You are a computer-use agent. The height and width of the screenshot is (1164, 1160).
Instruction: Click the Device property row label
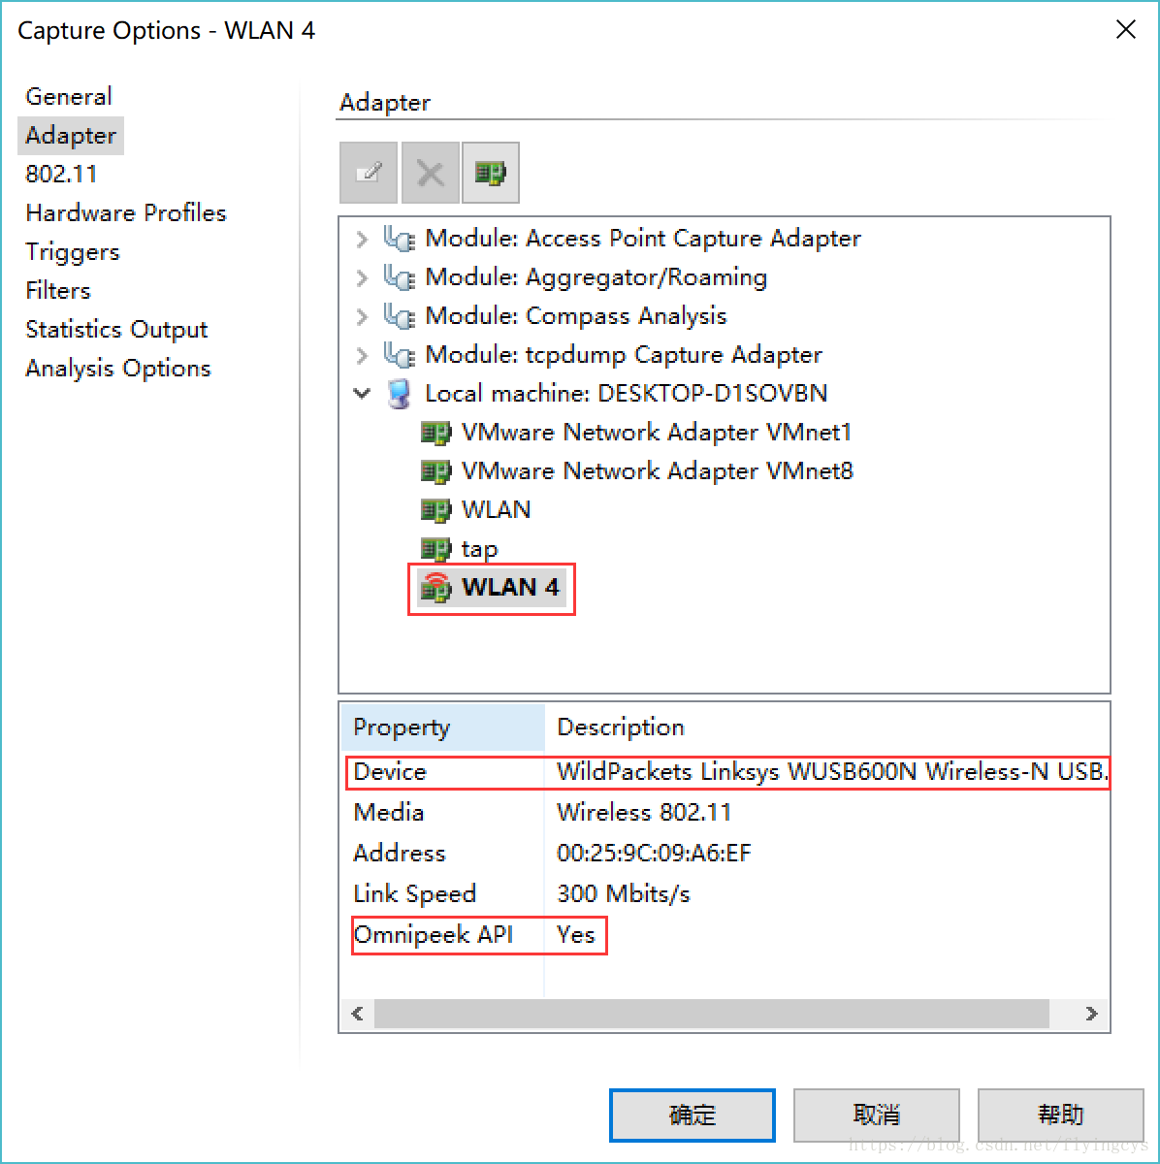point(390,772)
